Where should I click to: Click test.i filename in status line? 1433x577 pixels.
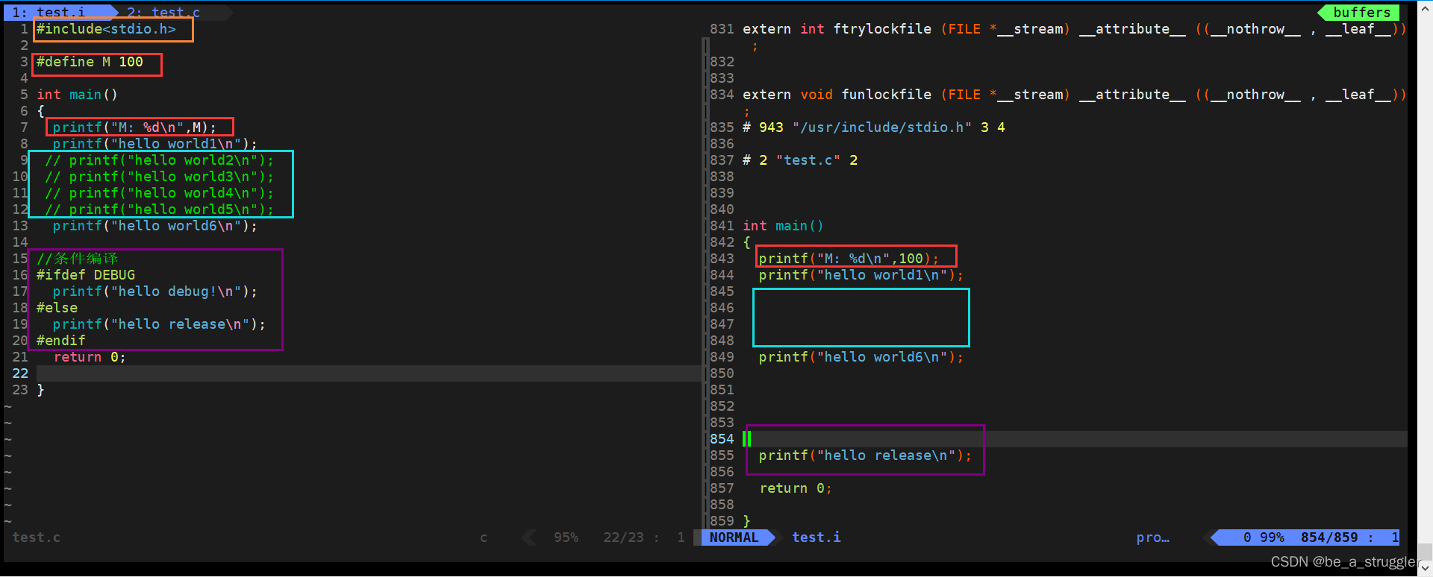tap(816, 537)
